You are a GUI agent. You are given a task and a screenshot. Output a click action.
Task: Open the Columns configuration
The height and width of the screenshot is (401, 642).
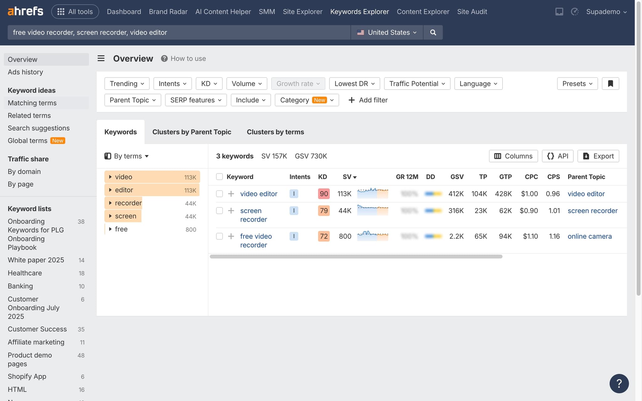[513, 156]
